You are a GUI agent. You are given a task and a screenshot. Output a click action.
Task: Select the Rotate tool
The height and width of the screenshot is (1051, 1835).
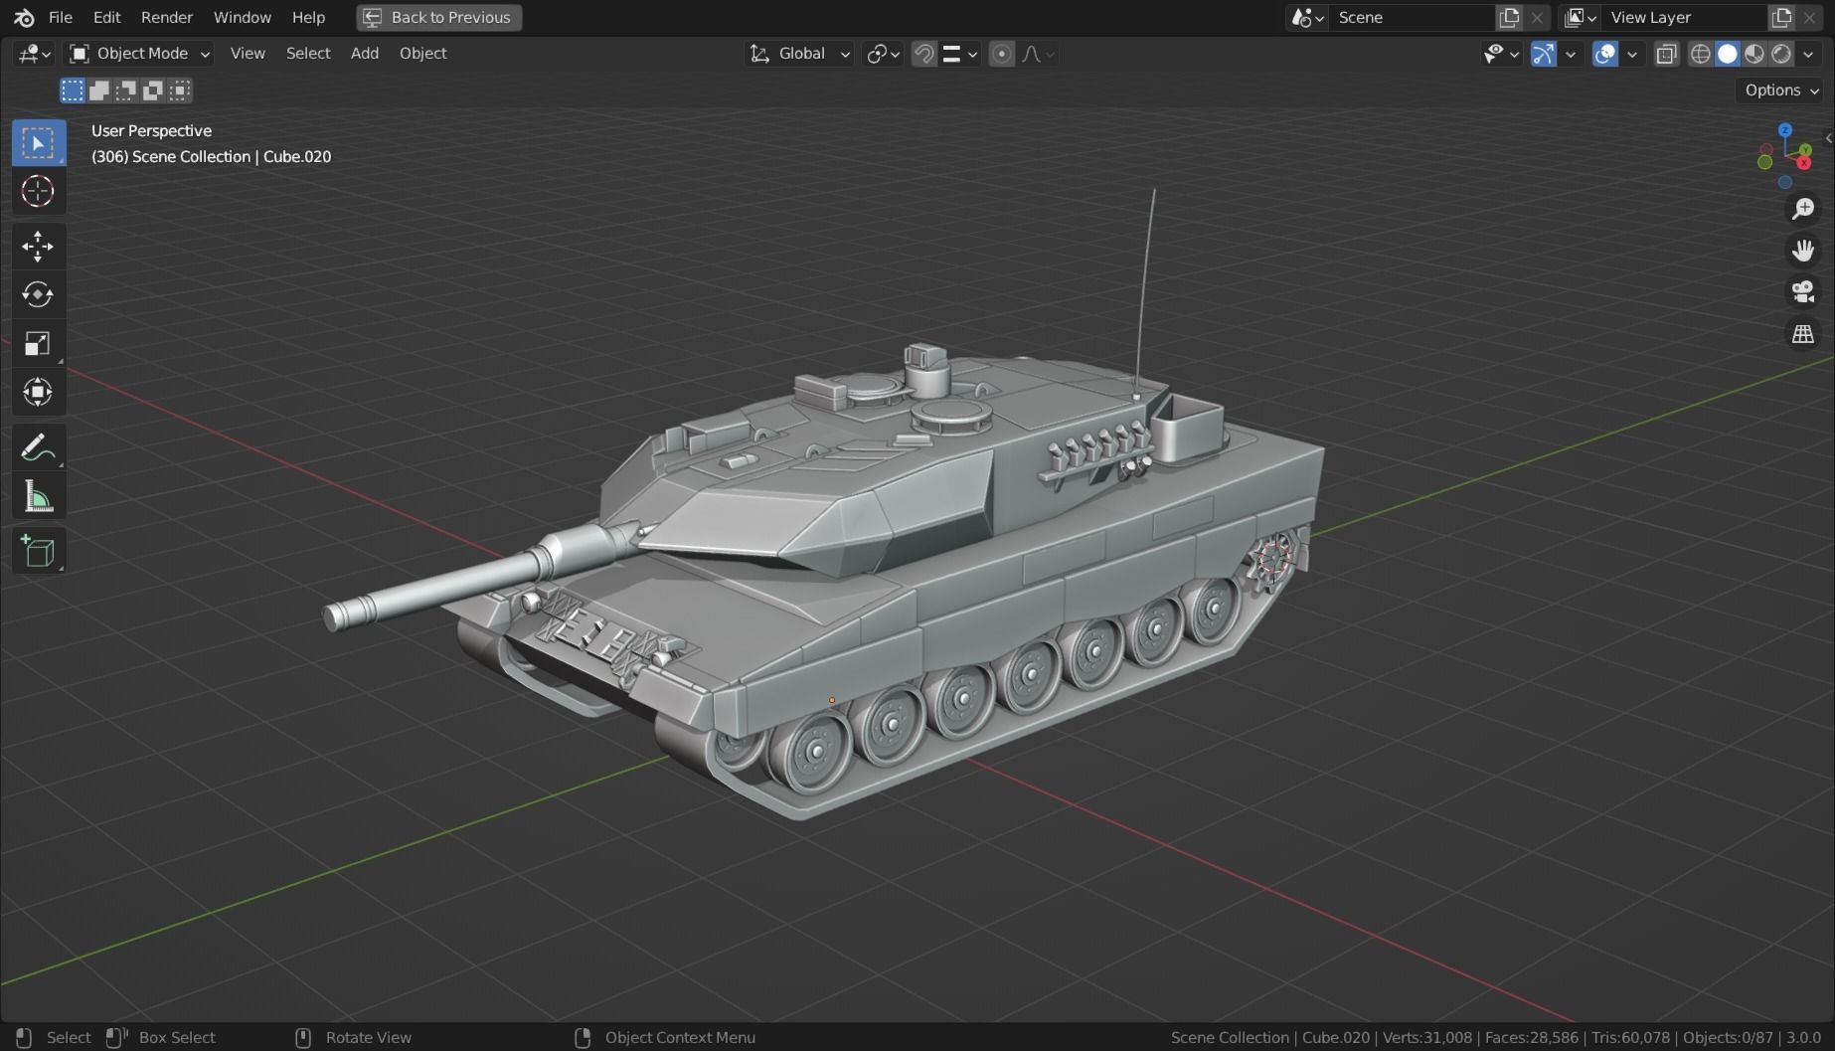click(x=38, y=294)
